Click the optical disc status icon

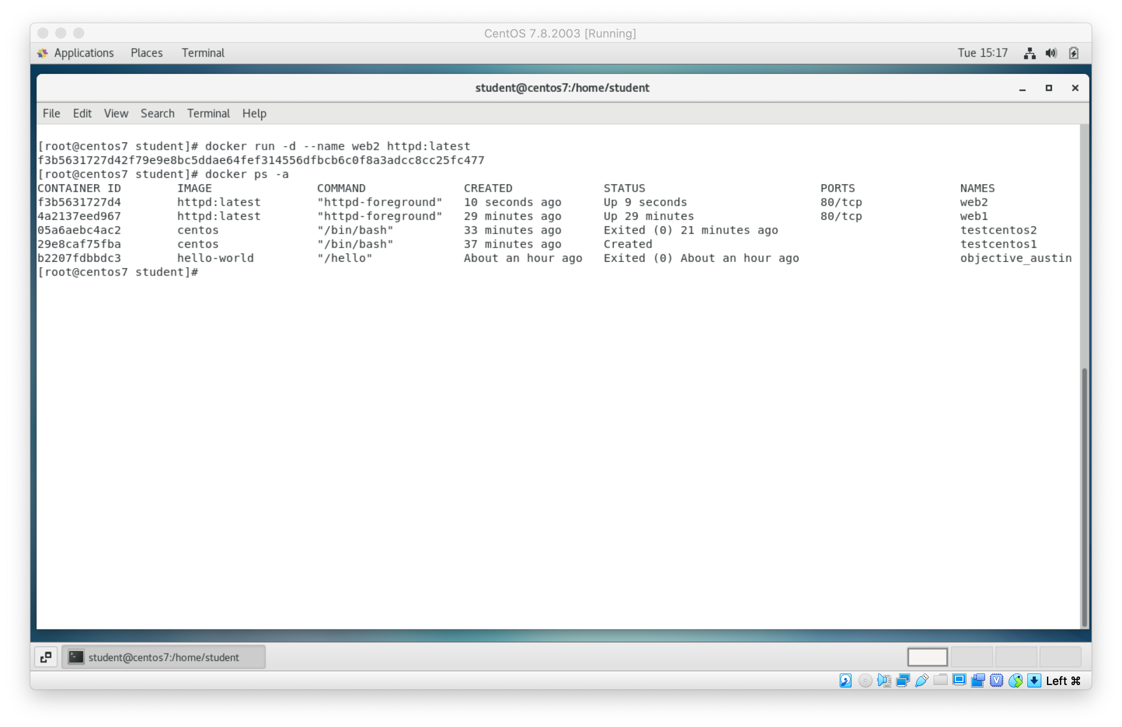[865, 680]
